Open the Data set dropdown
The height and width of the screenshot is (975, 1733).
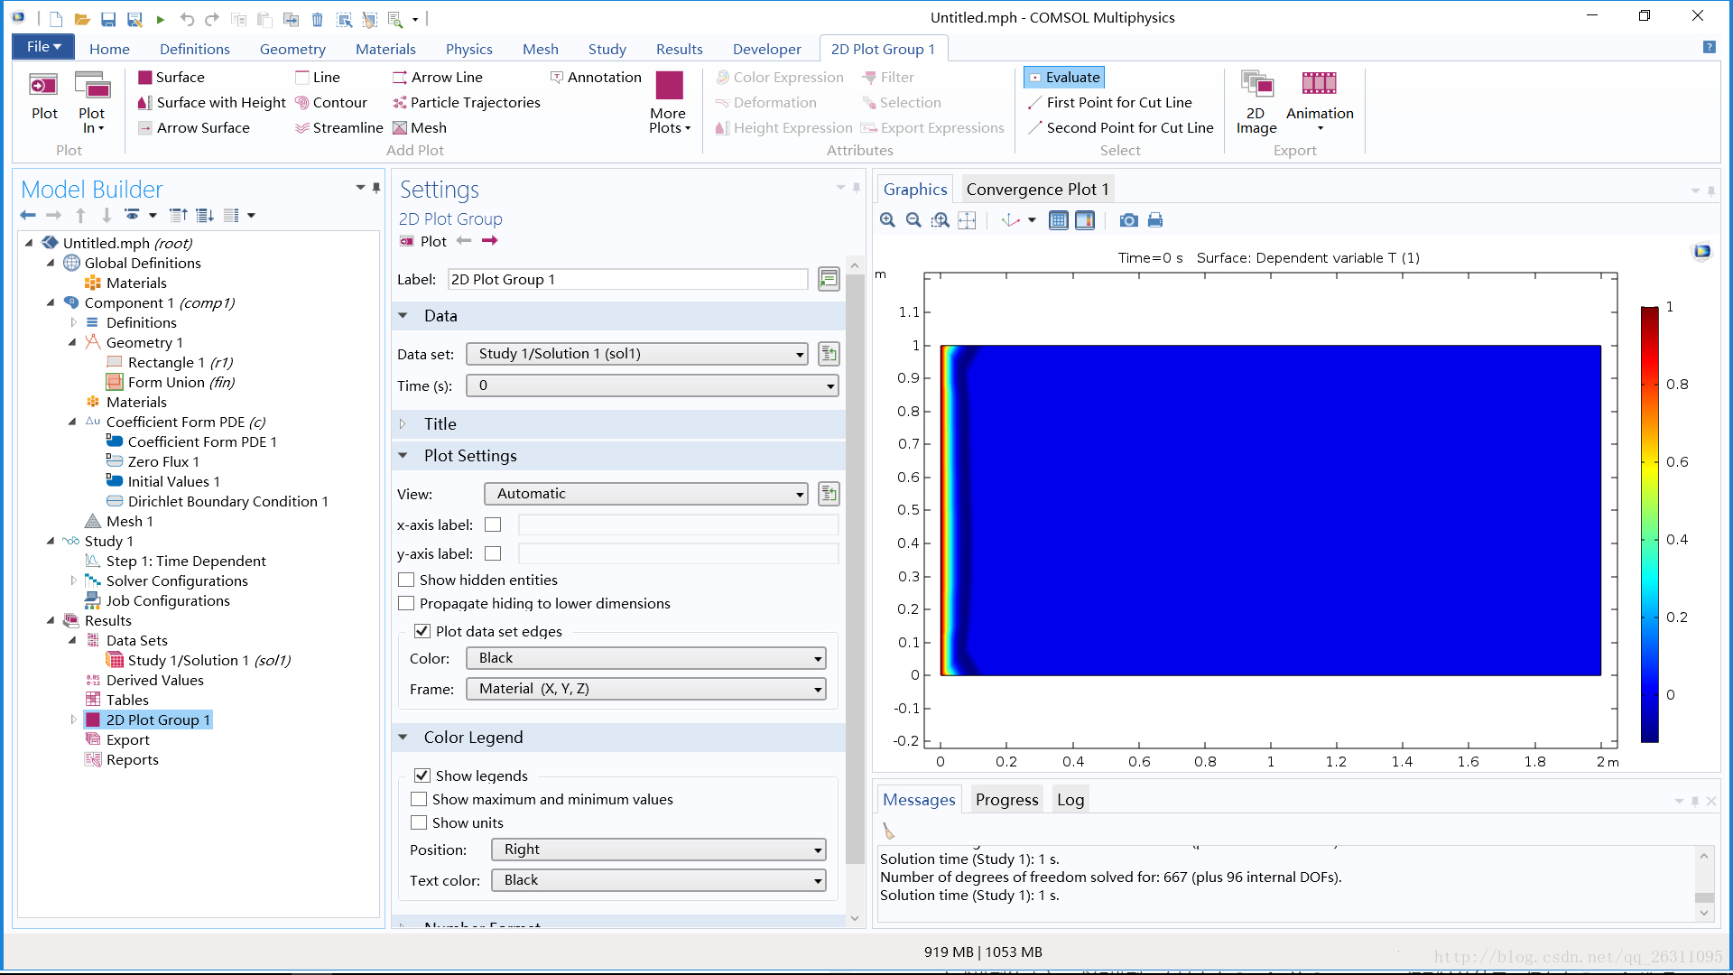coord(637,354)
